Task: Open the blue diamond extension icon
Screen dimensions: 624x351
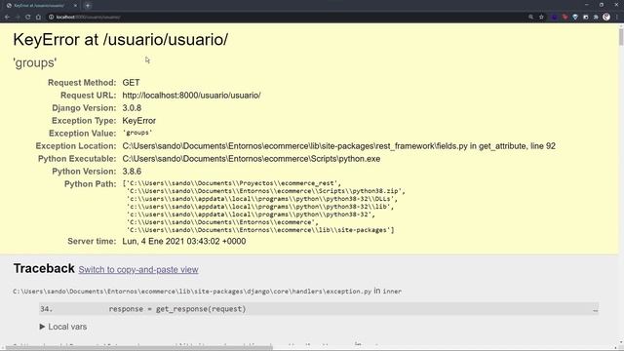Action: click(575, 18)
